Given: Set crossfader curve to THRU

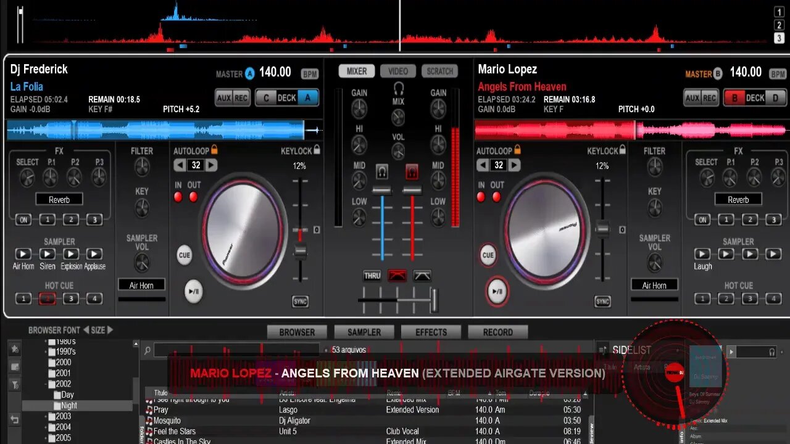Looking at the screenshot, I should click(x=372, y=276).
